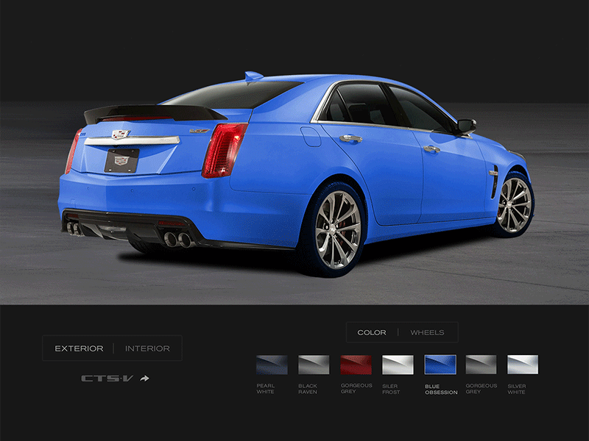This screenshot has width=589, height=441.
Task: Select the Blue Obsession color swatch
Action: click(440, 365)
